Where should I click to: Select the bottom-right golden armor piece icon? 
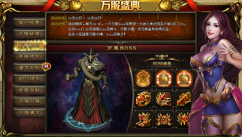pyautogui.click(x=183, y=119)
